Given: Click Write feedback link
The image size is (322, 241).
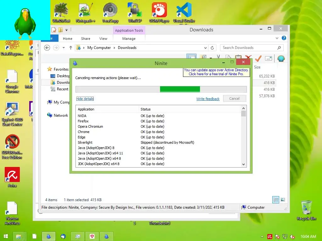Looking at the screenshot, I should [208, 99].
